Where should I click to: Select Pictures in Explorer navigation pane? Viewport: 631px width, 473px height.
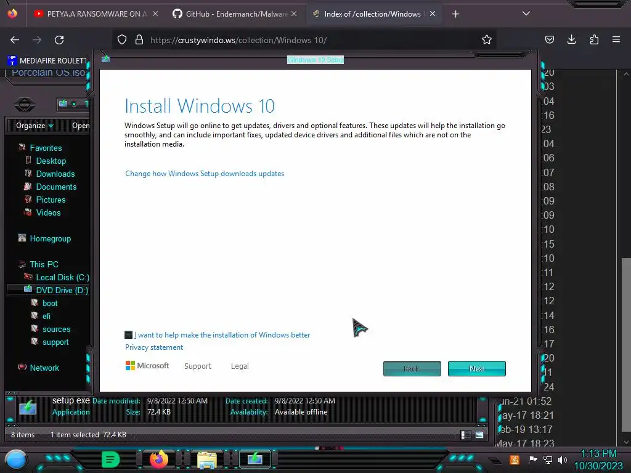coord(51,200)
